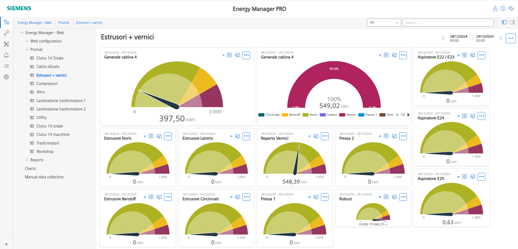Expand the Reports section

pyautogui.click(x=27, y=160)
